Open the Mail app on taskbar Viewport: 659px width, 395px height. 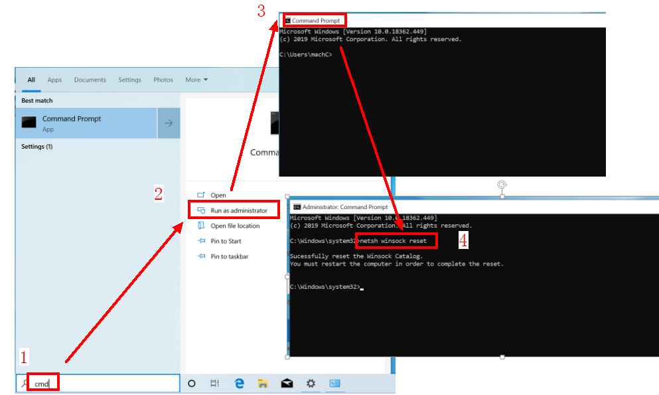coord(287,383)
